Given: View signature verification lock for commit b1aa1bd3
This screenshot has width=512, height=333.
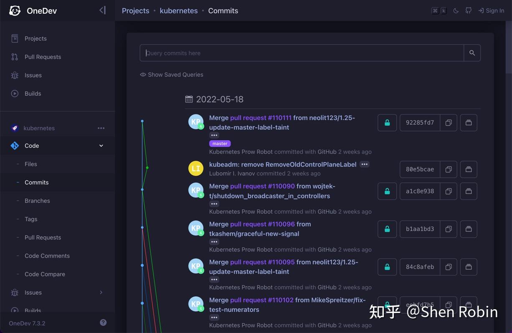Looking at the screenshot, I should click(387, 229).
